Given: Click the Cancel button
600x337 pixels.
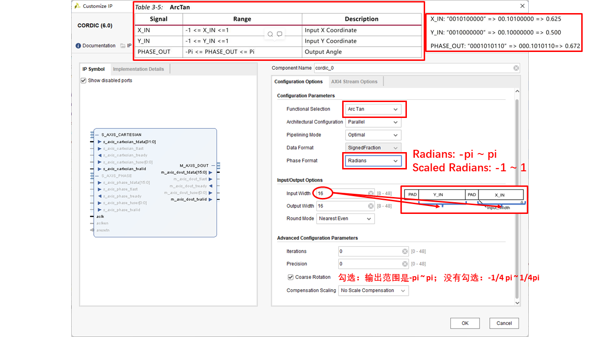Looking at the screenshot, I should (x=504, y=323).
